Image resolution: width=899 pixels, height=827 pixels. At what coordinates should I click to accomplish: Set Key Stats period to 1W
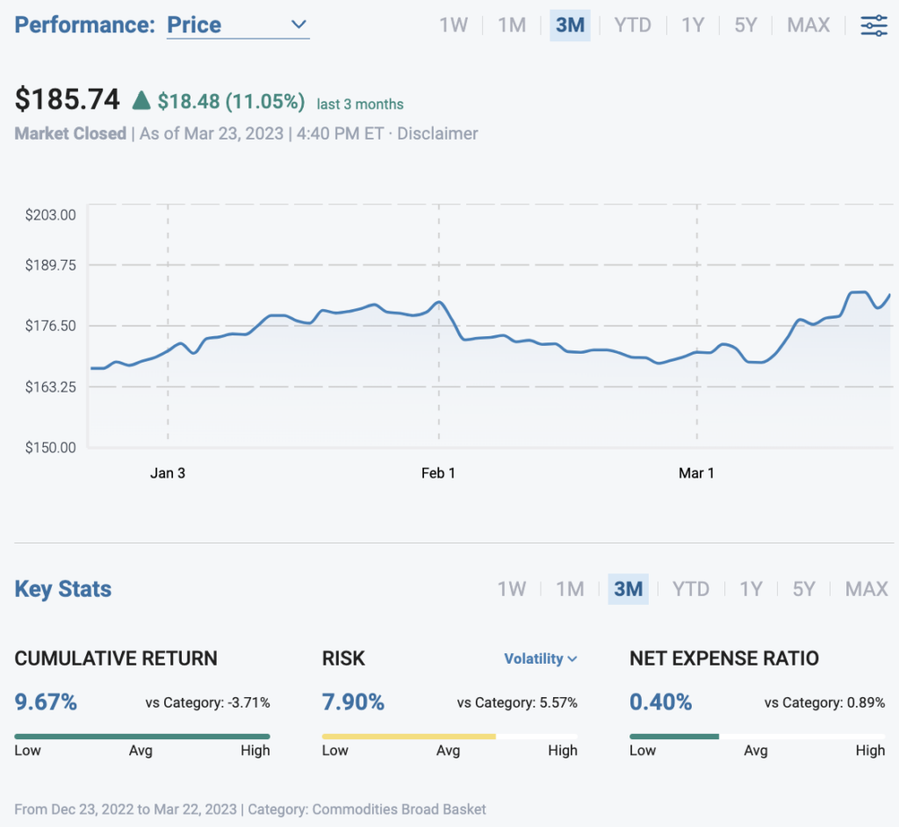click(x=512, y=589)
